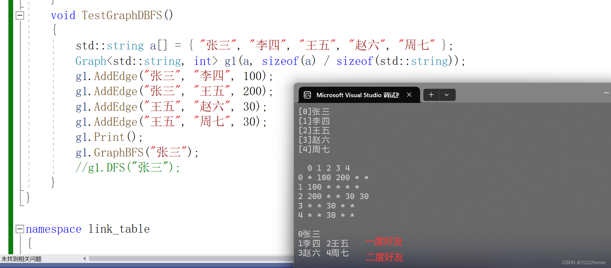Click the editor horizontal scrollbar track
This screenshot has width=611, height=268.
[191, 259]
